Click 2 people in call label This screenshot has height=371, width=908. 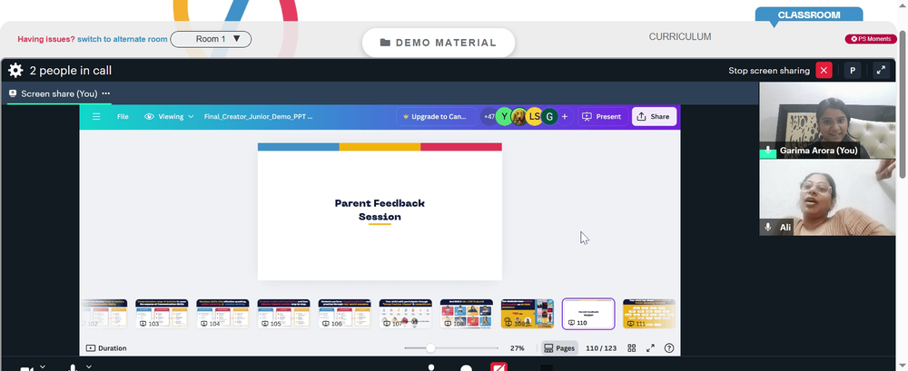[x=71, y=71]
